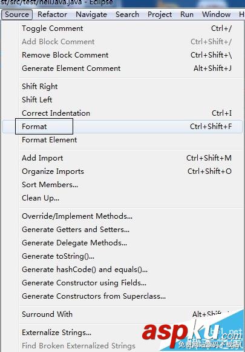Open the Refactor menu

click(52, 15)
